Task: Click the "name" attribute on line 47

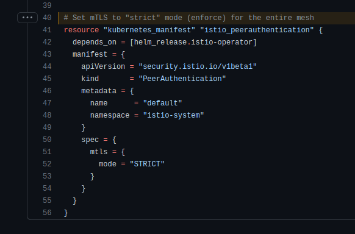Action: tap(99, 103)
